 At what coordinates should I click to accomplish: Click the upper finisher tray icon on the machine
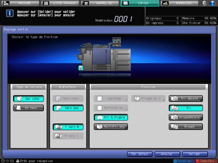83,51
